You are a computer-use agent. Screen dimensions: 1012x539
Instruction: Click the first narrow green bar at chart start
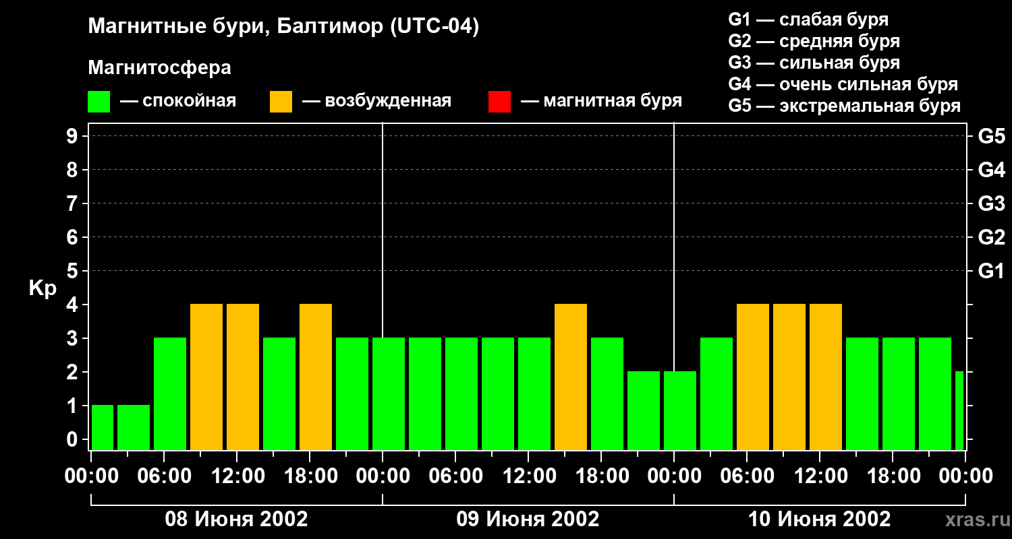103,428
